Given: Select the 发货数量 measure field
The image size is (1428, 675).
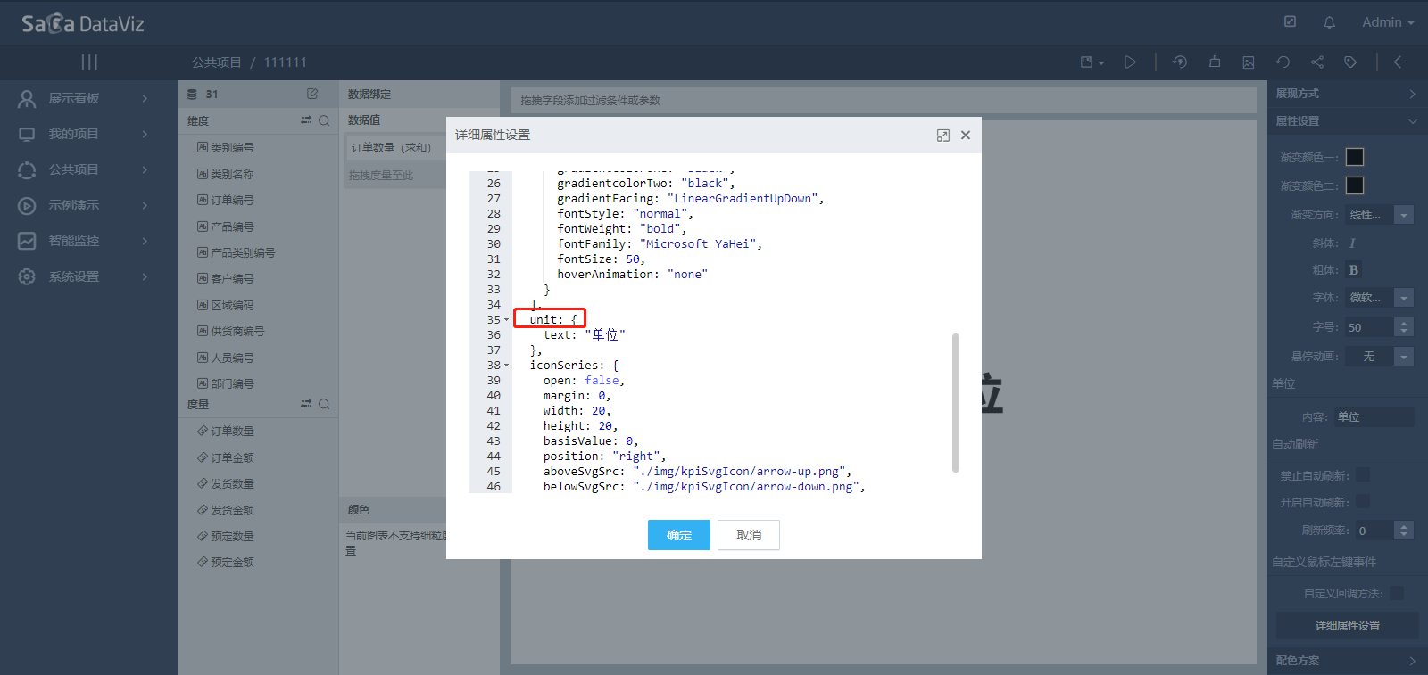Looking at the screenshot, I should click(x=231, y=483).
